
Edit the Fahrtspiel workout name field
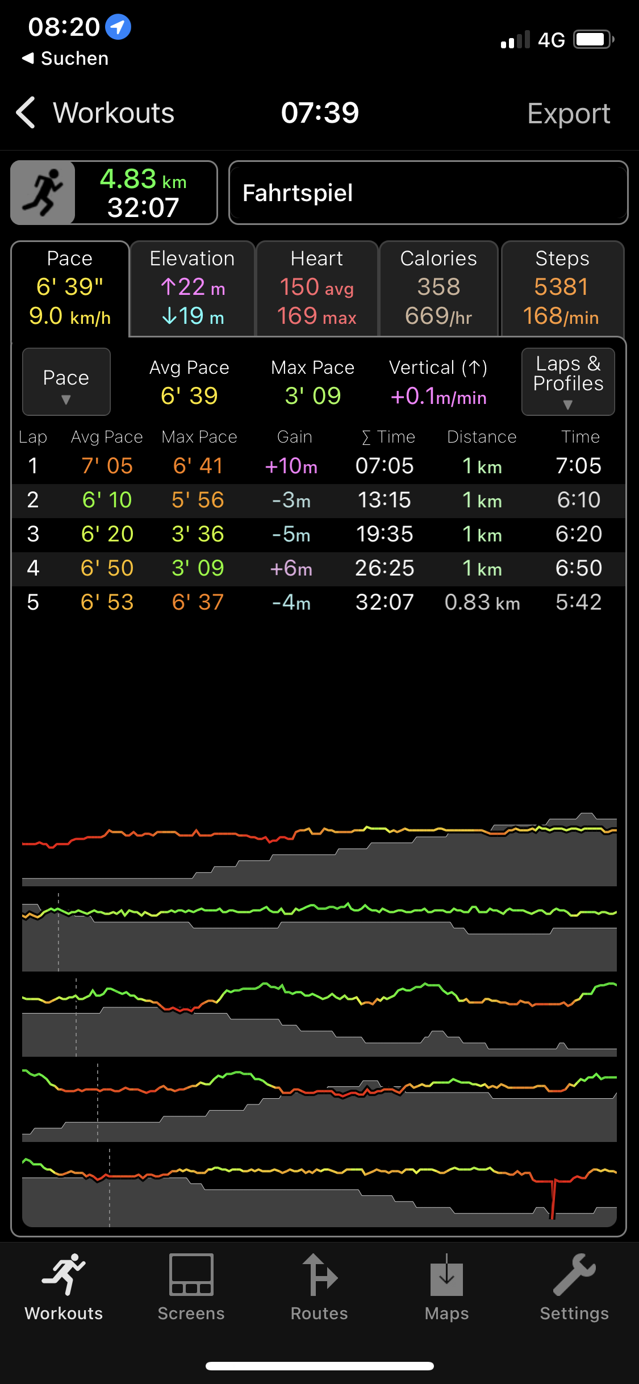point(428,193)
